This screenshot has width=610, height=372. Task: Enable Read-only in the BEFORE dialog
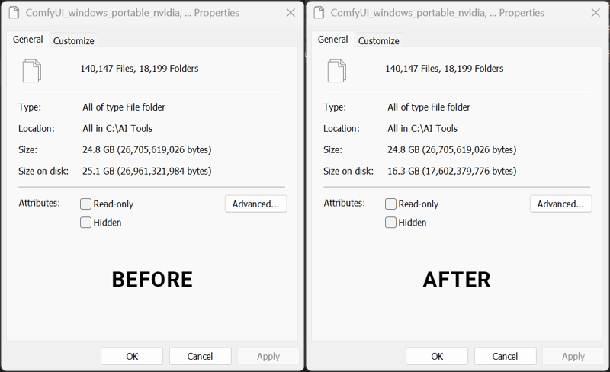coord(86,204)
